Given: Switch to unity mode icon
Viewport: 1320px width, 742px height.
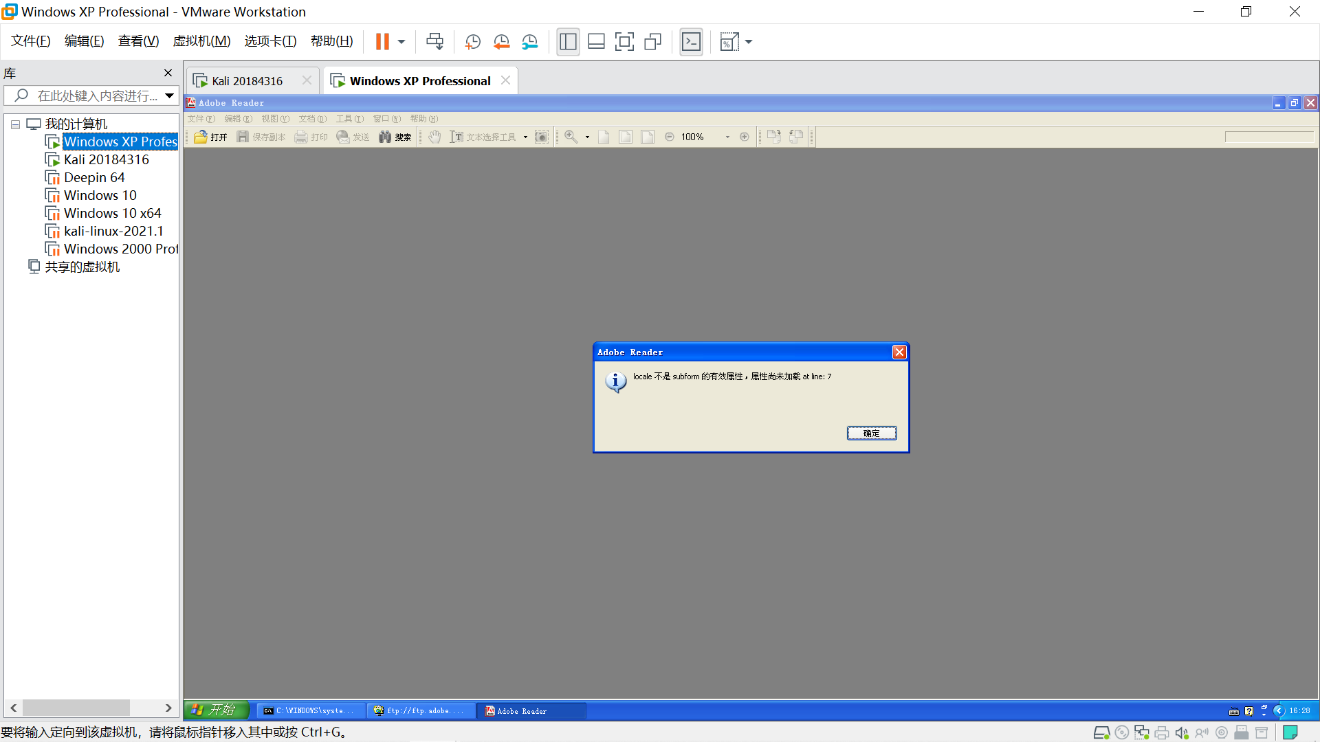Looking at the screenshot, I should pyautogui.click(x=652, y=42).
